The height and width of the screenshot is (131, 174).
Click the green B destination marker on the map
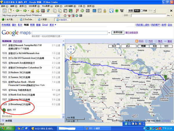point(166,77)
